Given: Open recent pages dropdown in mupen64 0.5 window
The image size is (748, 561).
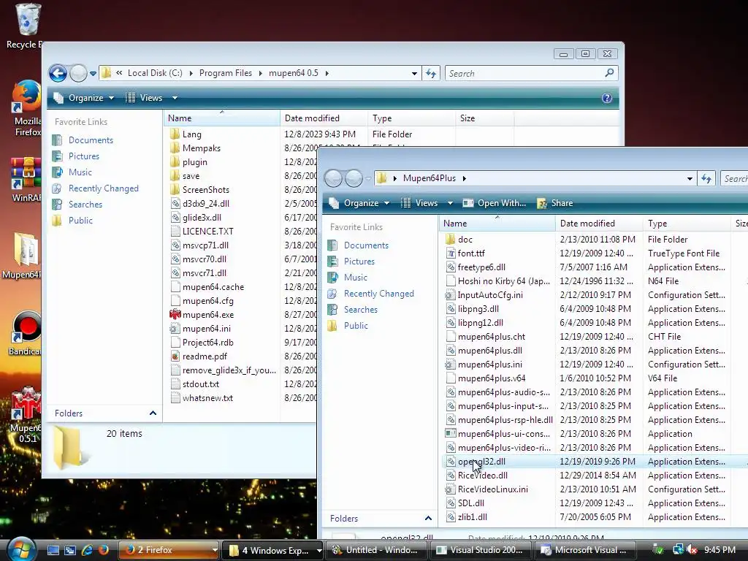Looking at the screenshot, I should point(93,74).
